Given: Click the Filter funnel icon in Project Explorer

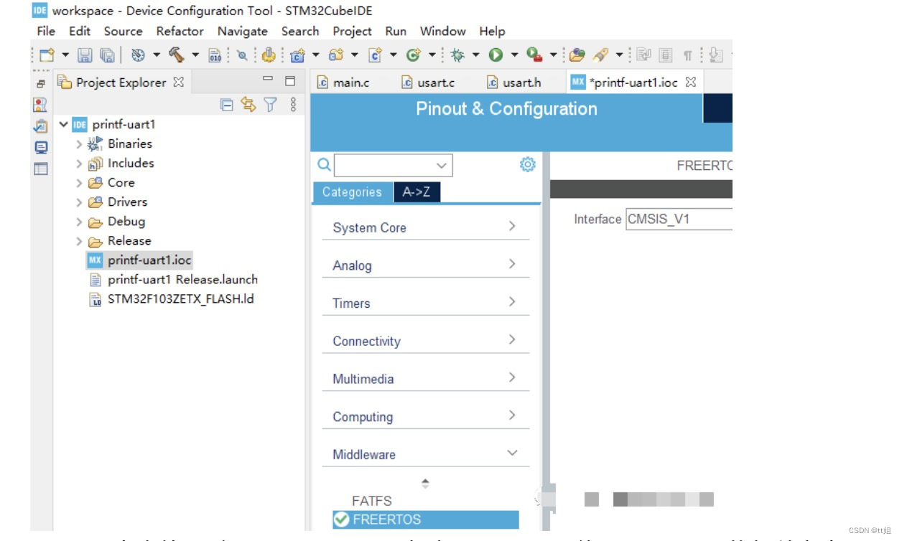Looking at the screenshot, I should (270, 105).
